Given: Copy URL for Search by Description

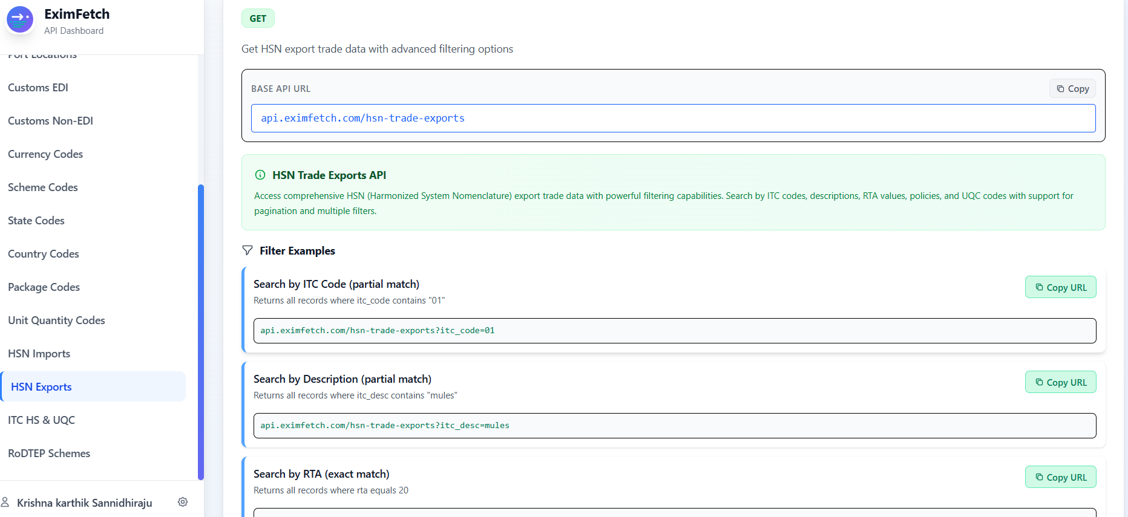Looking at the screenshot, I should (x=1060, y=382).
